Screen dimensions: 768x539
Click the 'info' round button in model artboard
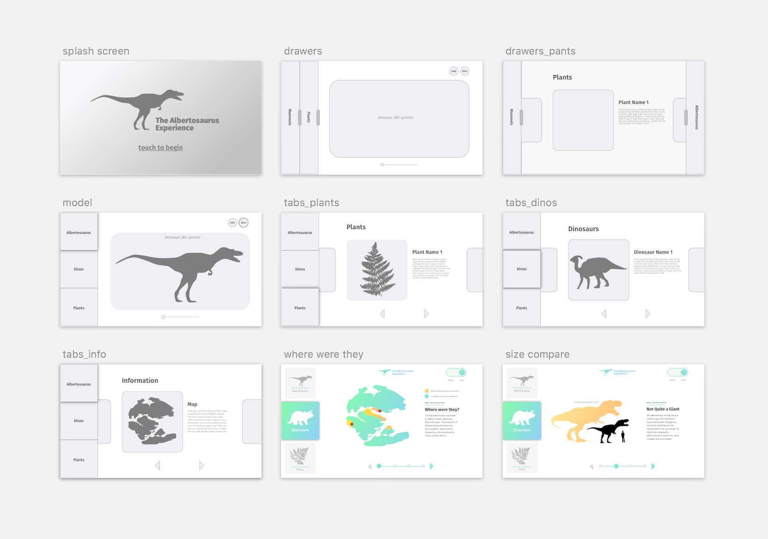click(232, 222)
